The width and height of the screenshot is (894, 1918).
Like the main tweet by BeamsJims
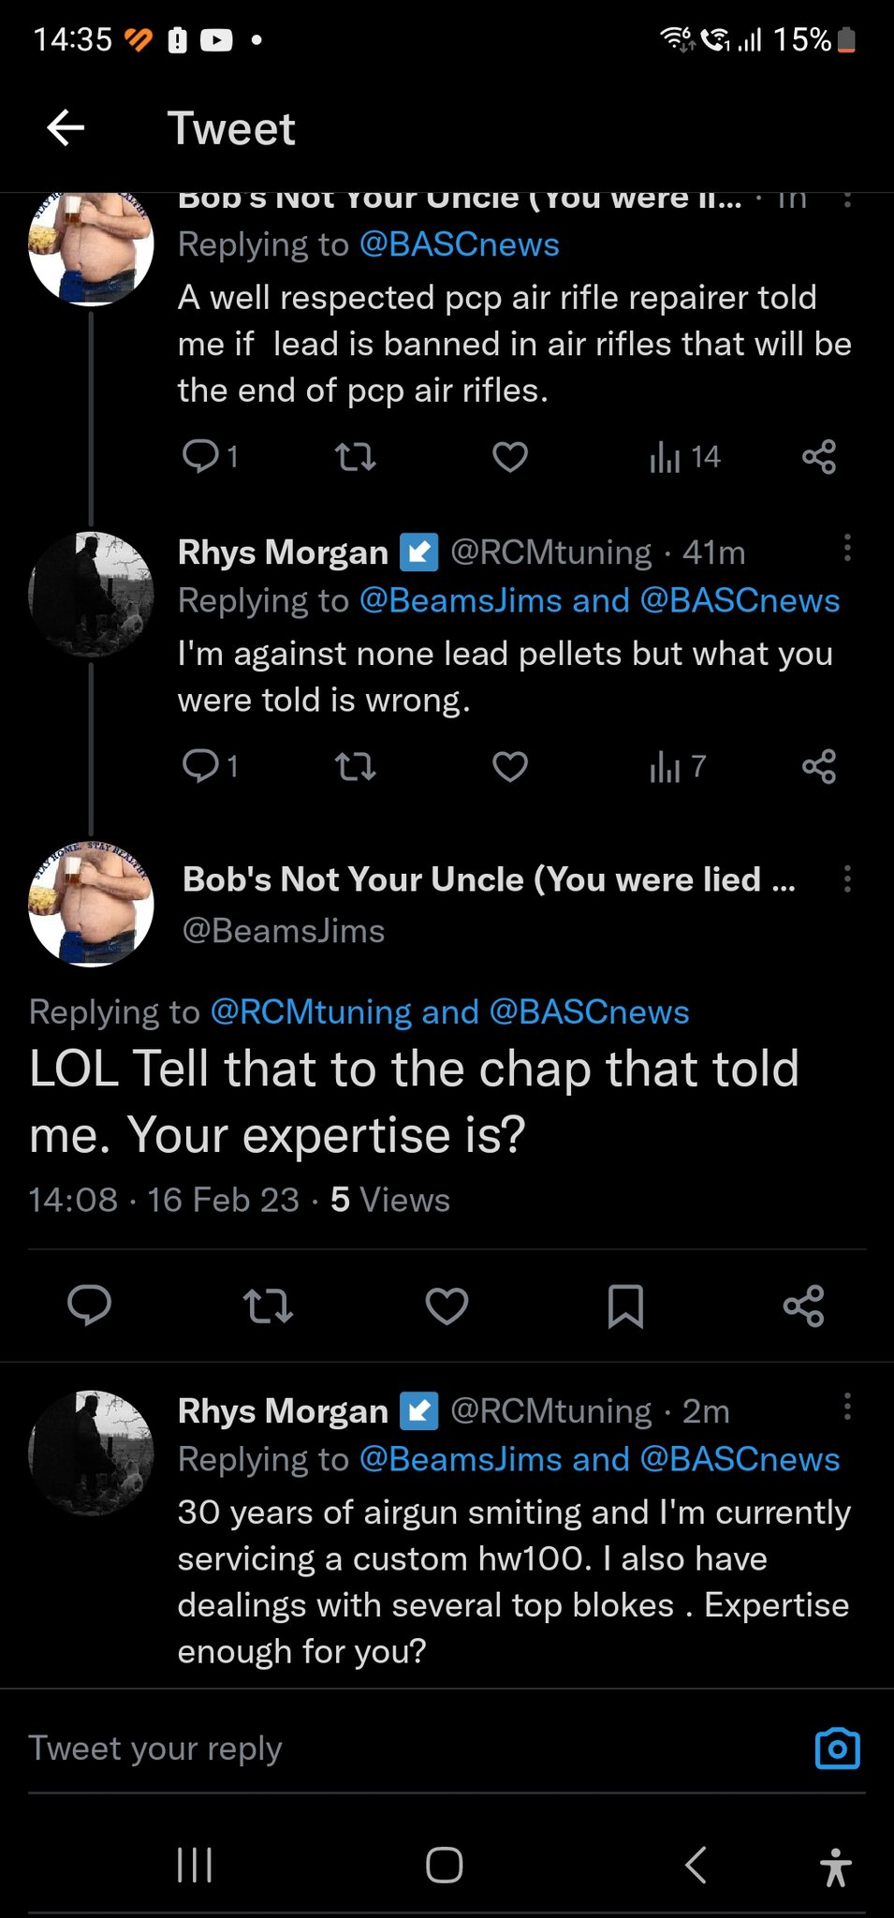[447, 1306]
